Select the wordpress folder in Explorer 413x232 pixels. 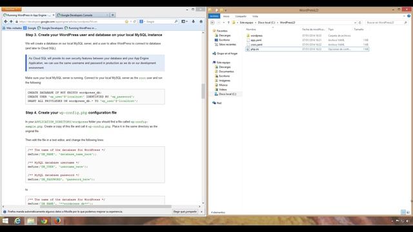click(256, 35)
